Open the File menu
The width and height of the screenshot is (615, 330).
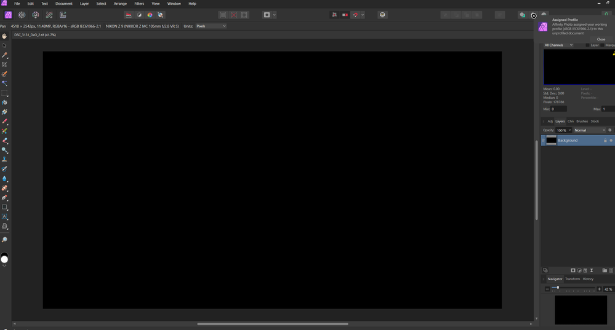pos(17,4)
